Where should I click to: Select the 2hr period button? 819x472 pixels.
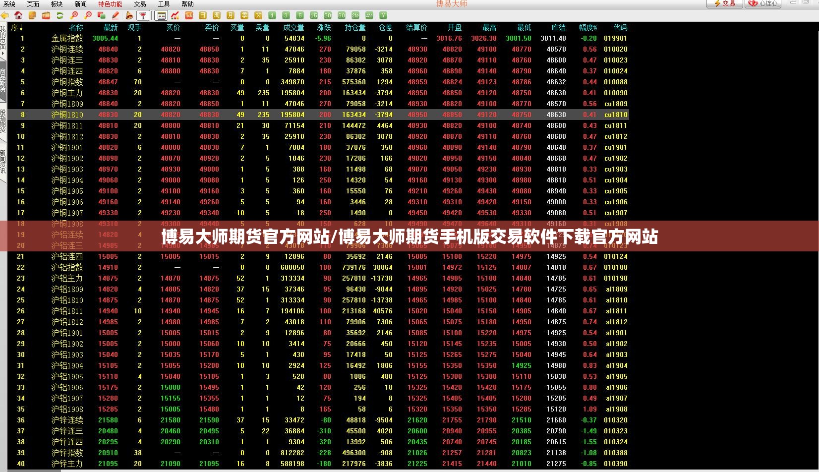click(355, 15)
